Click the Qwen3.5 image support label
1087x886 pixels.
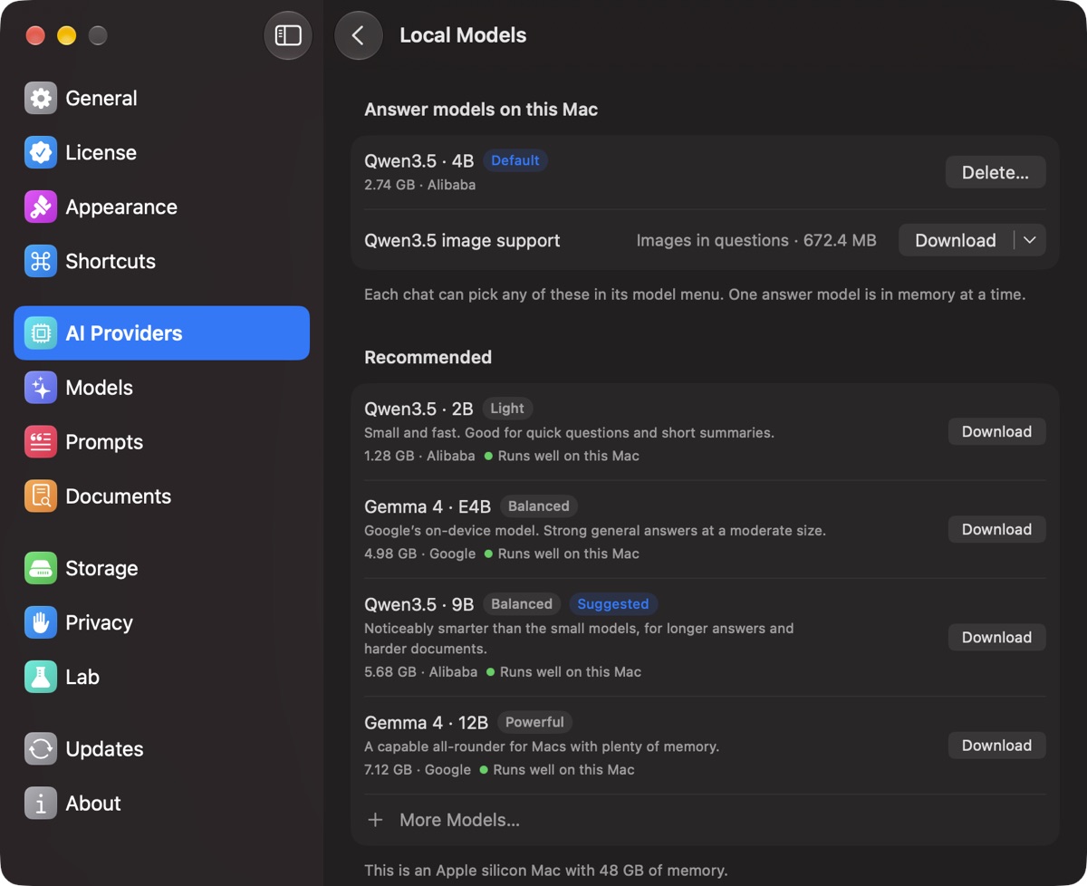462,241
